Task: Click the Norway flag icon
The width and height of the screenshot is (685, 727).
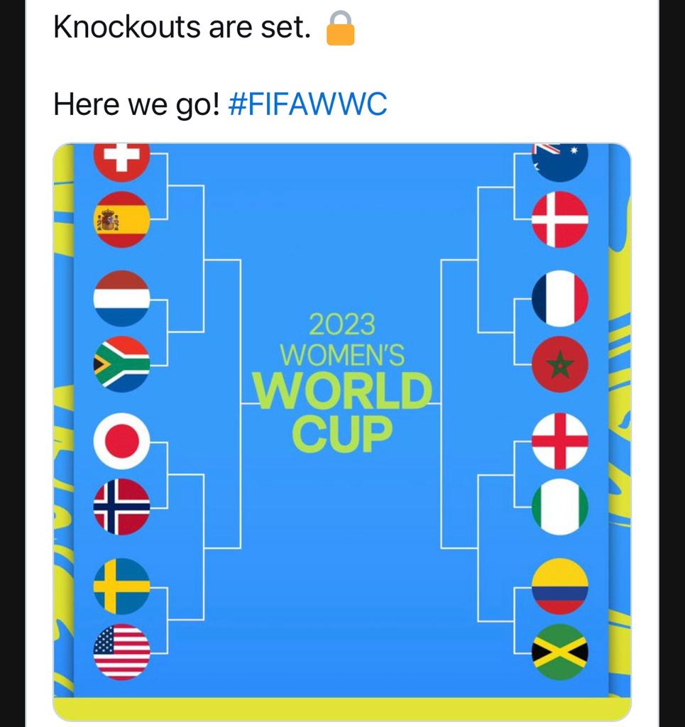Action: pos(121,506)
